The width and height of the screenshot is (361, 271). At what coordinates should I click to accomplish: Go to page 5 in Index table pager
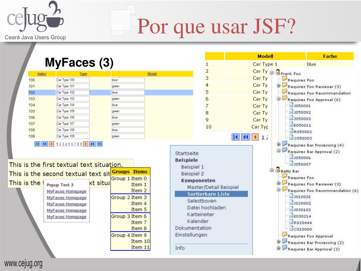point(69,144)
